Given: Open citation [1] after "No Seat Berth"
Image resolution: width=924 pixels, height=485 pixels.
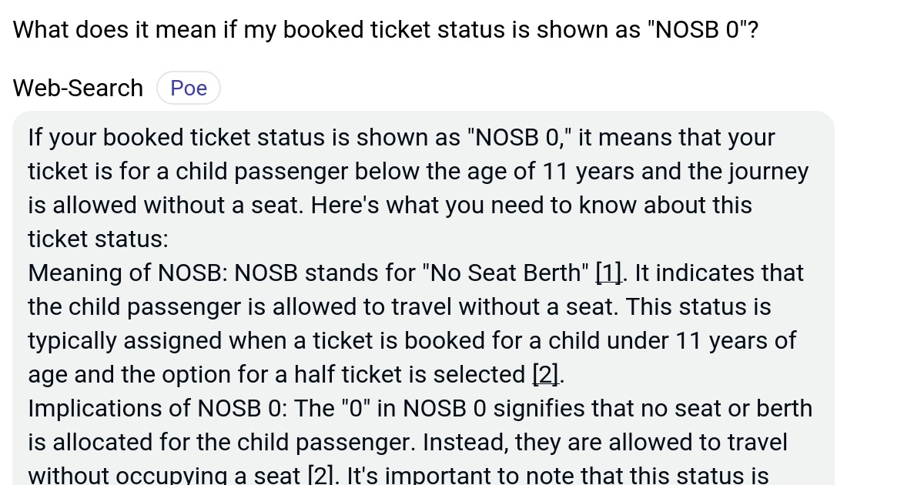Looking at the screenshot, I should click(x=608, y=273).
